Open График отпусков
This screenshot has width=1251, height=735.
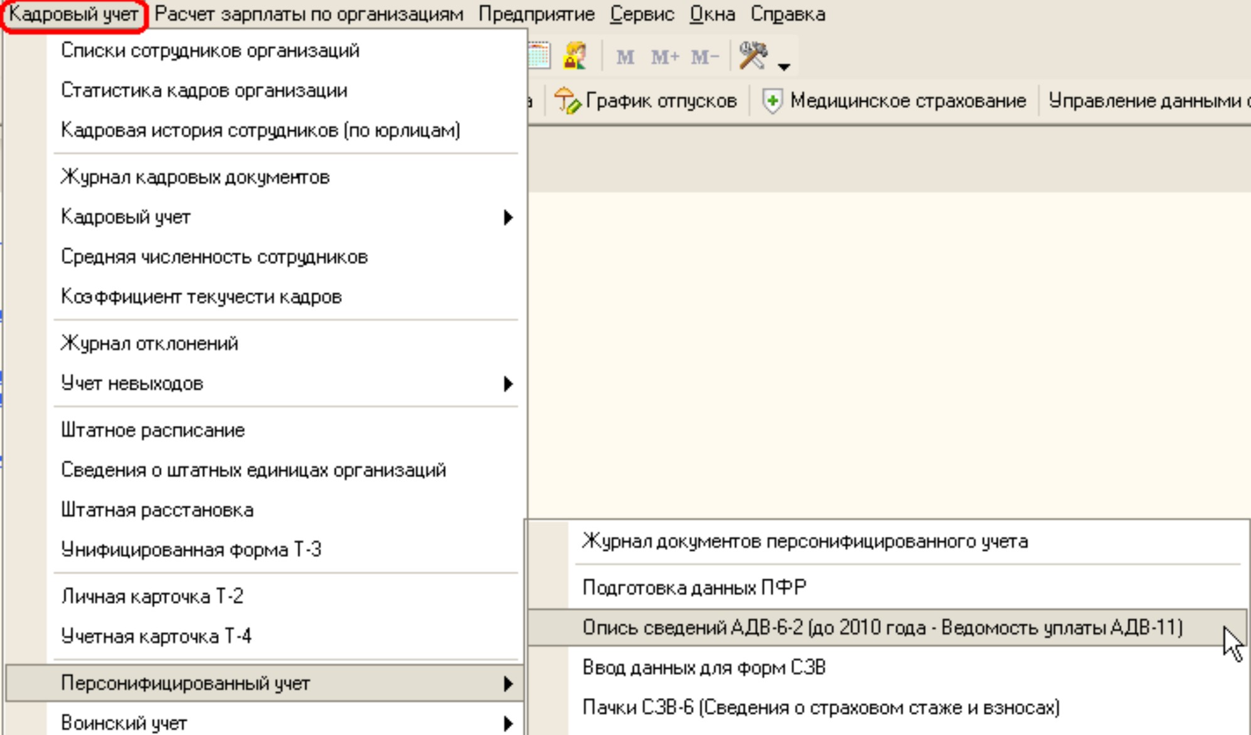tap(646, 101)
